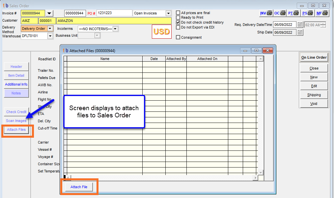Click the attached files vertical scrollbar down arrow
This screenshot has height=198, width=334.
(x=261, y=172)
